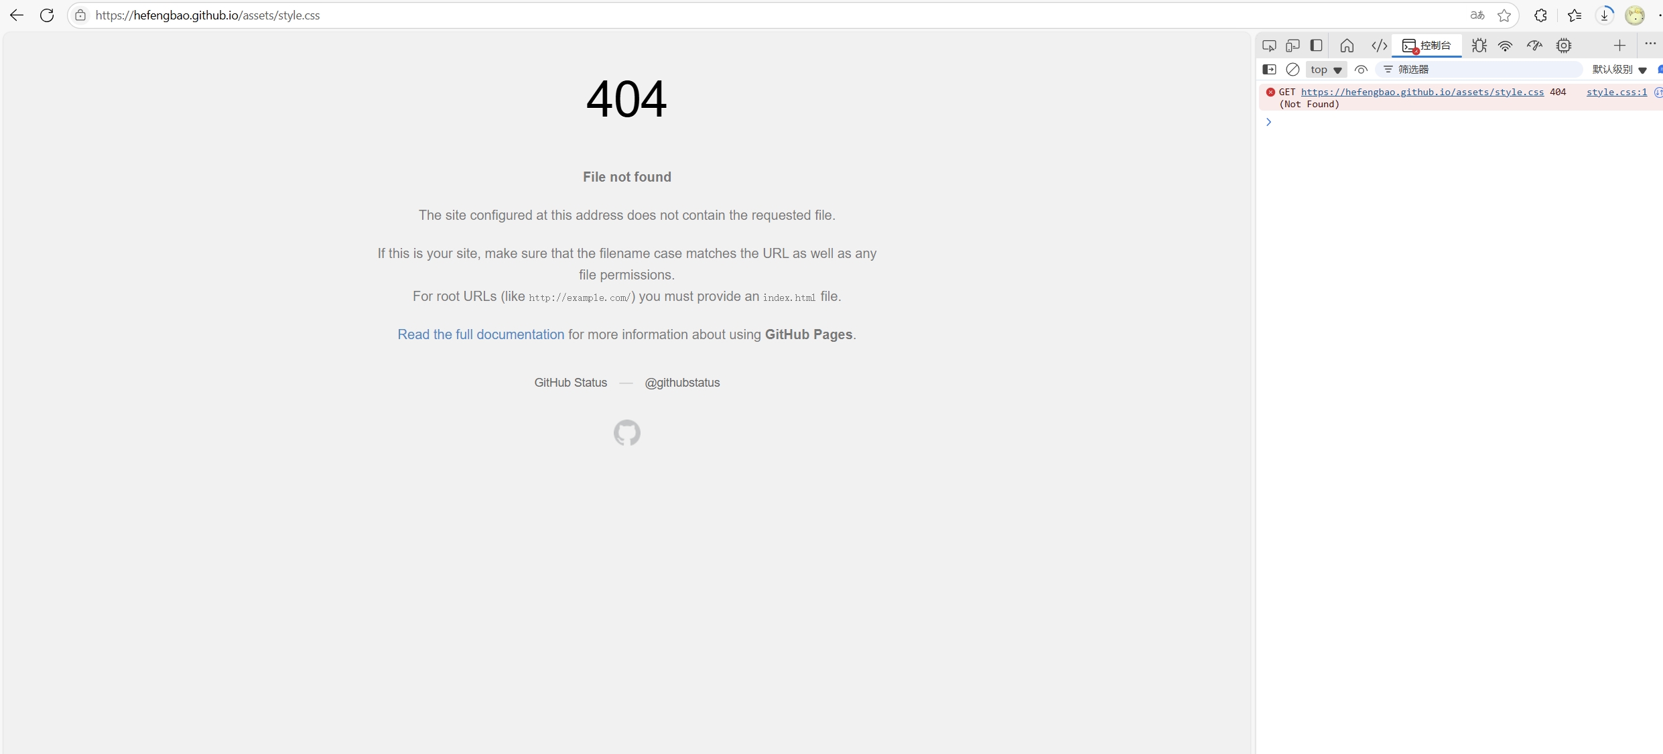Reload the page with the refresh button
This screenshot has width=1663, height=754.
click(x=47, y=15)
